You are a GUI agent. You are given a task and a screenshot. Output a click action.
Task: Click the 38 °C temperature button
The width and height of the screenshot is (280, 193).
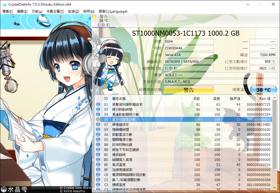264,90
